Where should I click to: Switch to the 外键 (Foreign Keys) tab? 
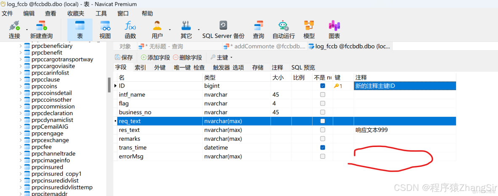tap(160, 67)
